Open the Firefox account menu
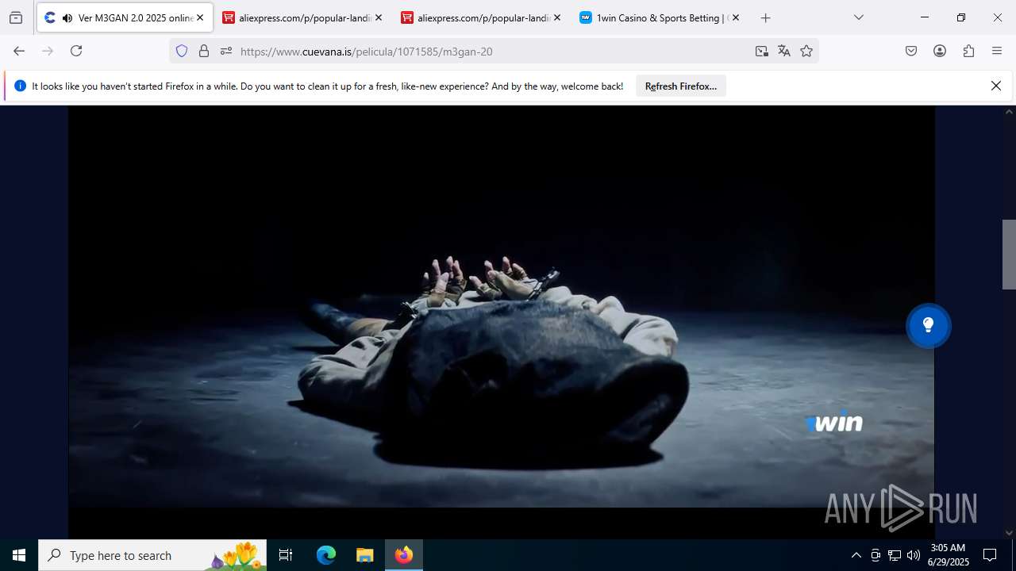This screenshot has width=1016, height=571. click(x=940, y=51)
